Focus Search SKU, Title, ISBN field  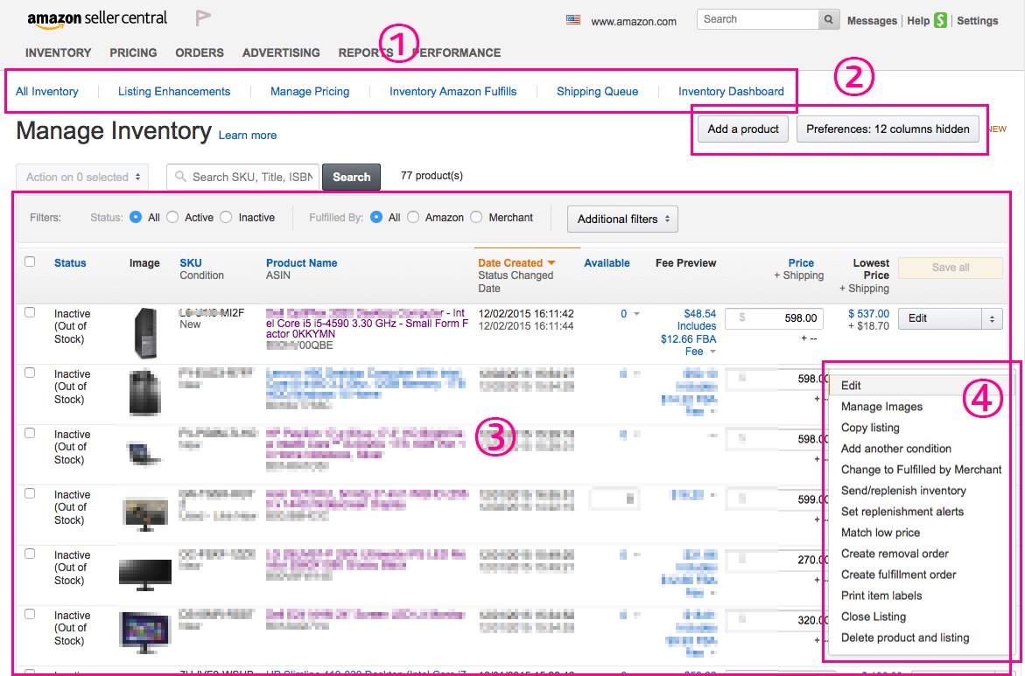[243, 177]
